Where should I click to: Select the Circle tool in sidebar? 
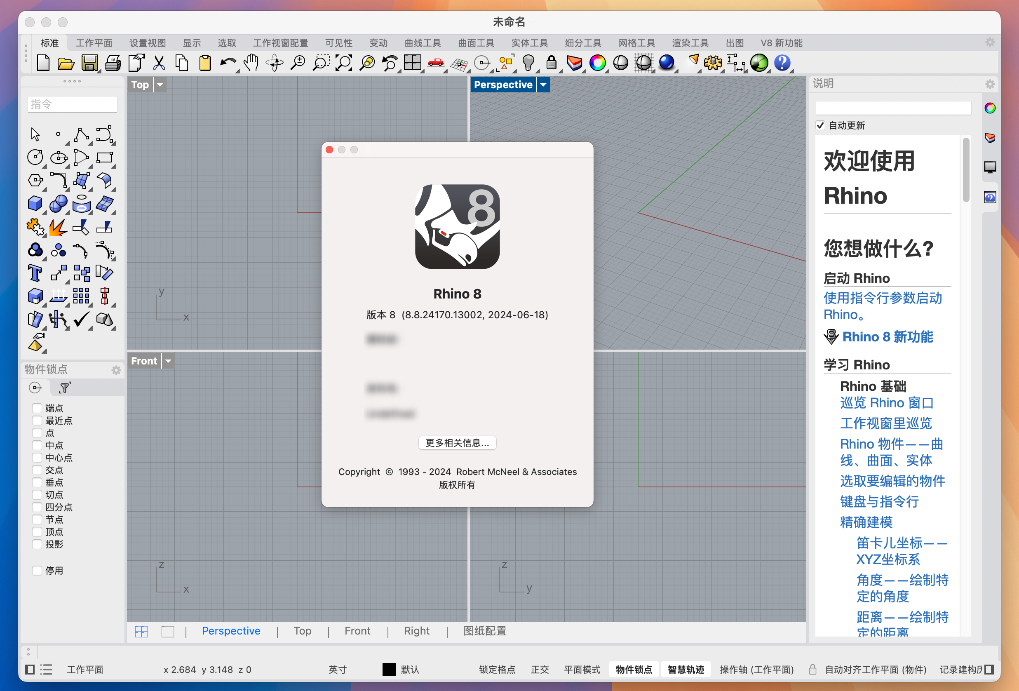[x=35, y=157]
